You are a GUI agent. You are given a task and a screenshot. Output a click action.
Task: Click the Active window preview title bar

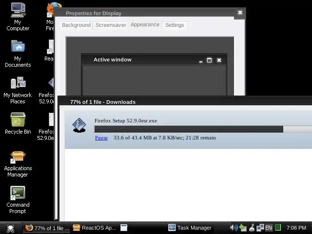[154, 59]
